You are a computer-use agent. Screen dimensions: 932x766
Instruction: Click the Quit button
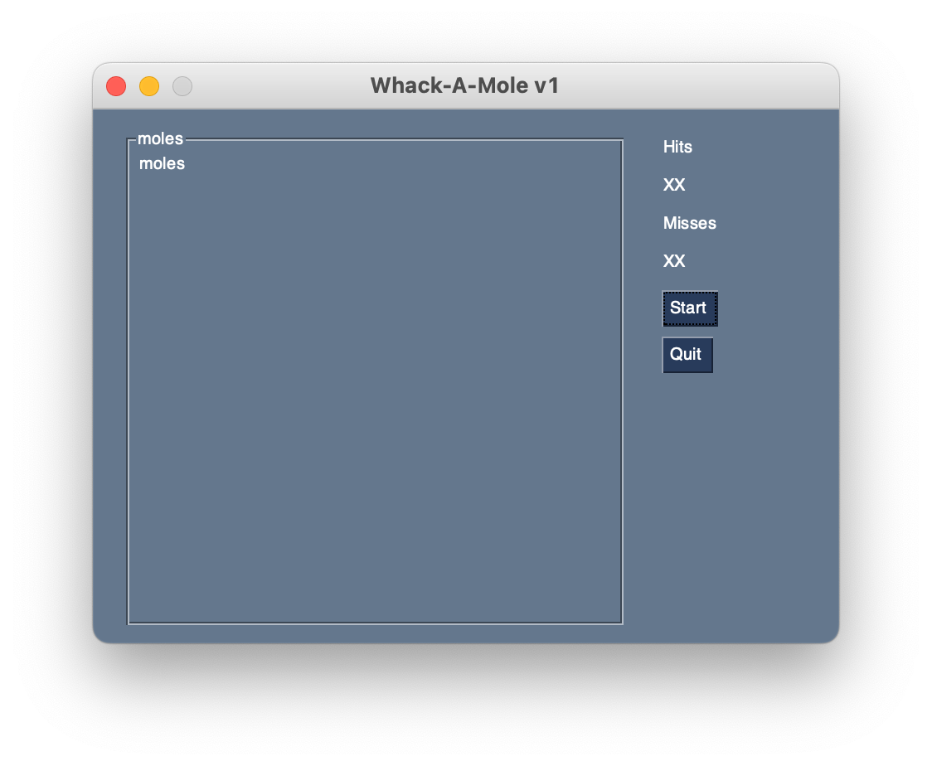tap(687, 355)
